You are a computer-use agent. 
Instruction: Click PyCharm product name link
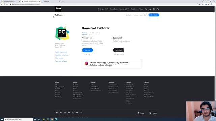(x=59, y=15)
